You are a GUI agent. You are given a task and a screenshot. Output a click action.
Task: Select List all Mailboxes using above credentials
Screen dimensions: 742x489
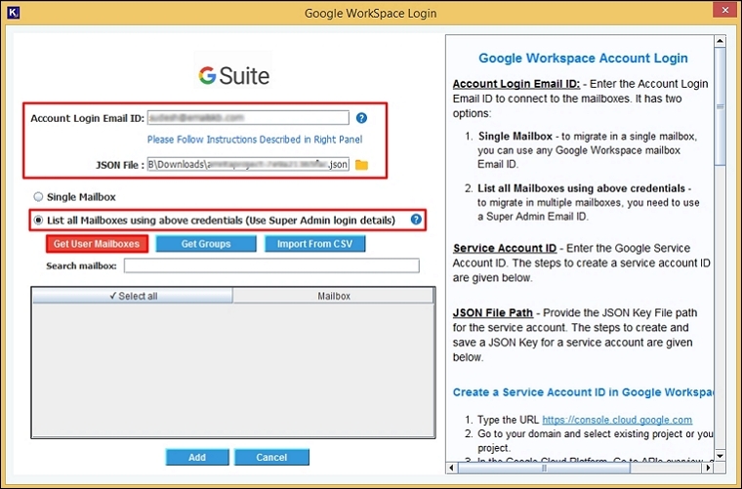[38, 221]
